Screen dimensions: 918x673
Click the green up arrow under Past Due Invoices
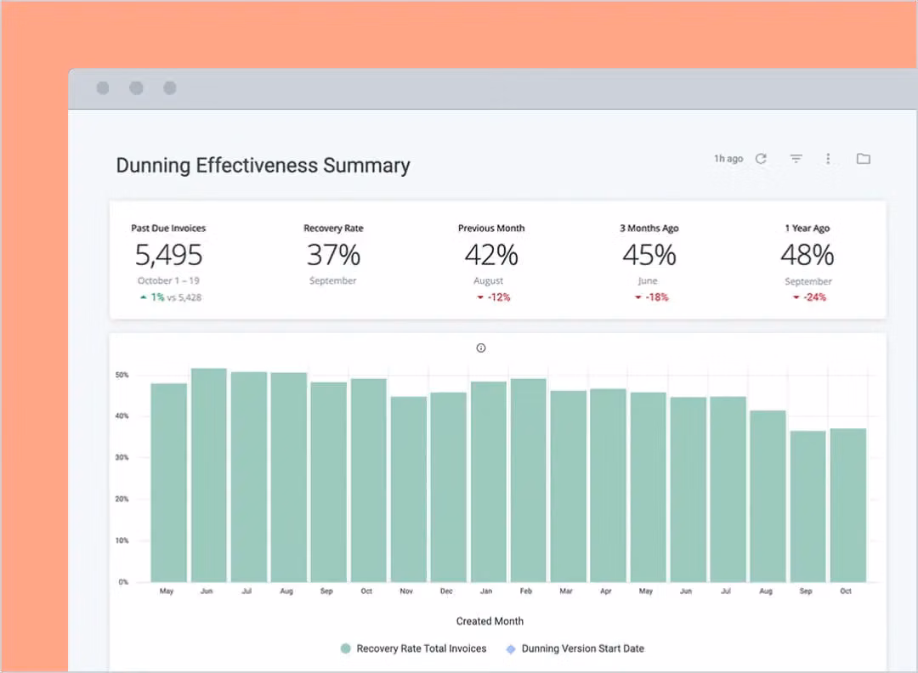coord(144,297)
